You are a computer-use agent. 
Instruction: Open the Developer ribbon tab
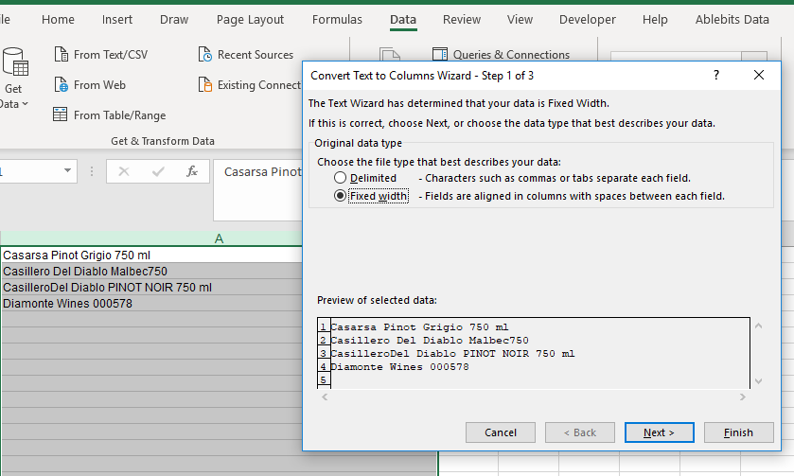(x=588, y=19)
